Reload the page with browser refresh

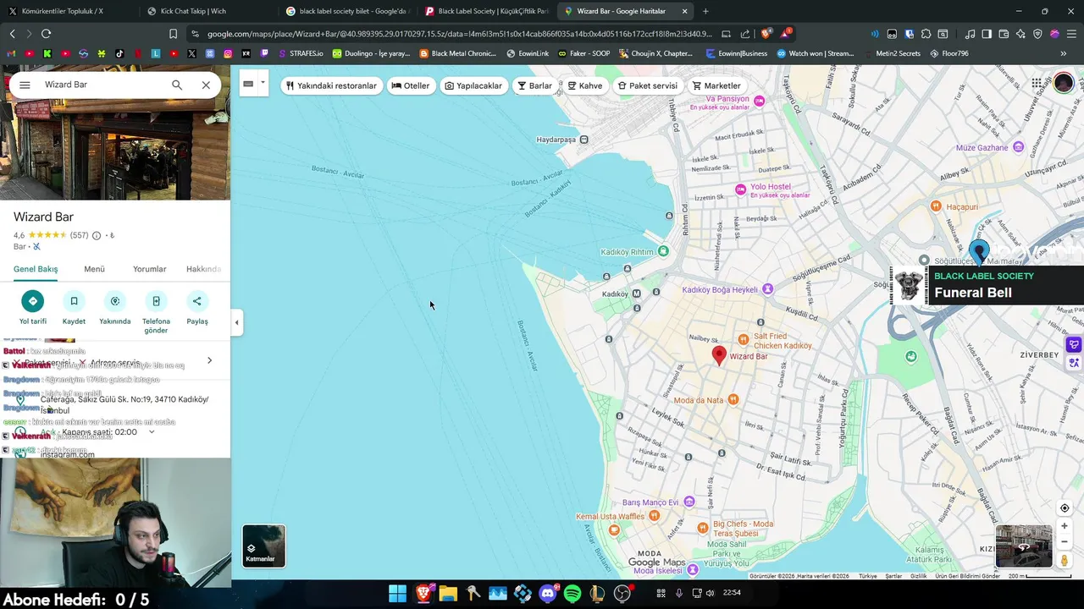click(x=46, y=34)
